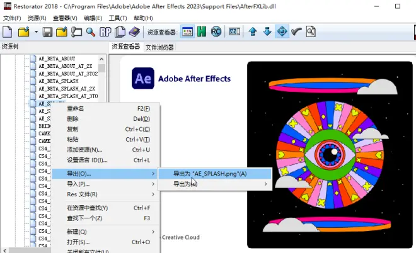The image size is (416, 253).
Task: Click the After Effects splash artwork preview
Action: coord(330,155)
